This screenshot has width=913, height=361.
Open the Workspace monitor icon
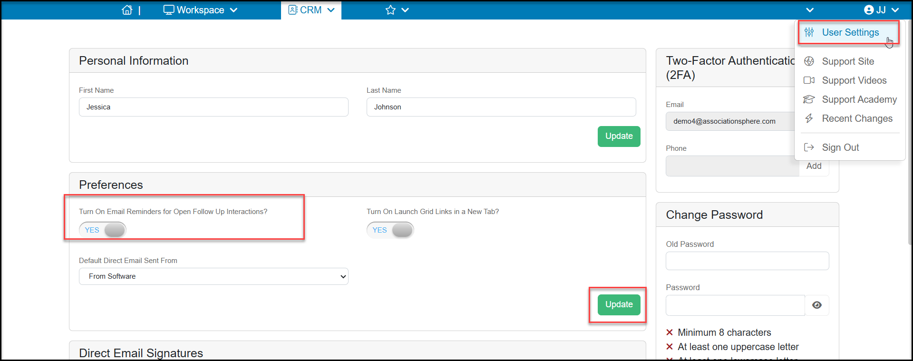pyautogui.click(x=169, y=10)
